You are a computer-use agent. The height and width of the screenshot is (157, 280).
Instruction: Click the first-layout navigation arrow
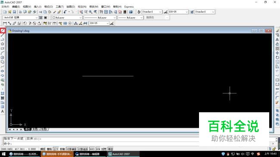10,129
